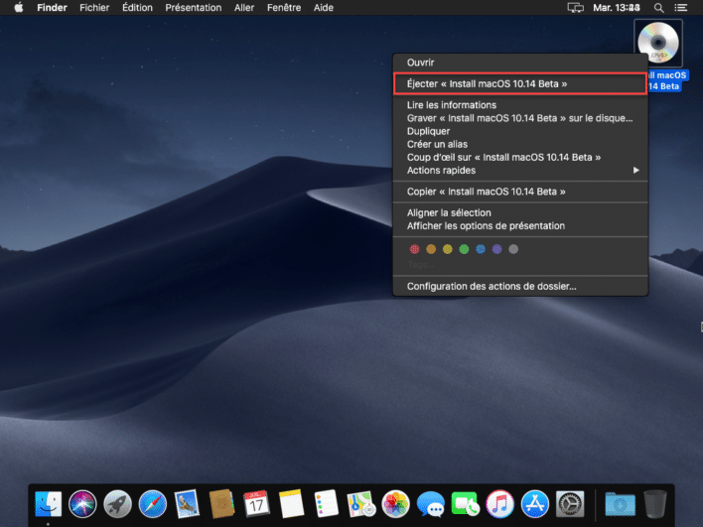Image resolution: width=703 pixels, height=527 pixels.
Task: Choose Éjecter « Install macOS 10.14 Beta »
Action: coord(520,83)
